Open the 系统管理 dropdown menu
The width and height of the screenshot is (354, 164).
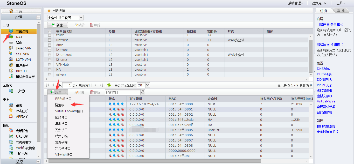(295, 3)
